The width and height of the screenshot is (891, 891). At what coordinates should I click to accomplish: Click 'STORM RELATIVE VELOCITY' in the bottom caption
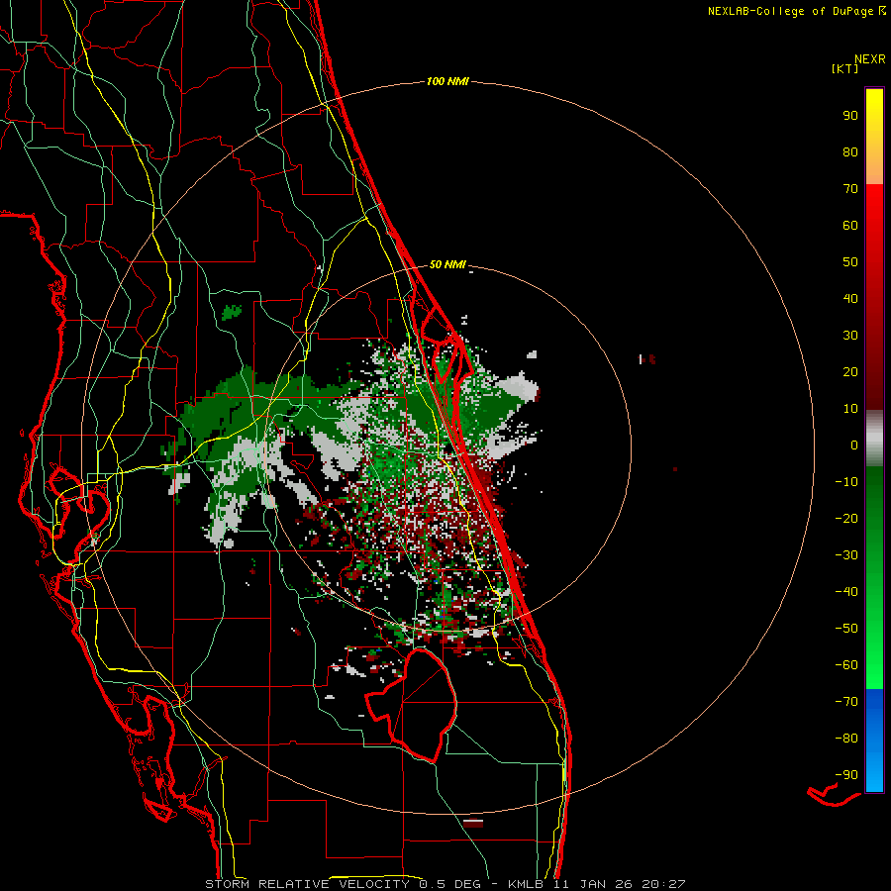(307, 884)
